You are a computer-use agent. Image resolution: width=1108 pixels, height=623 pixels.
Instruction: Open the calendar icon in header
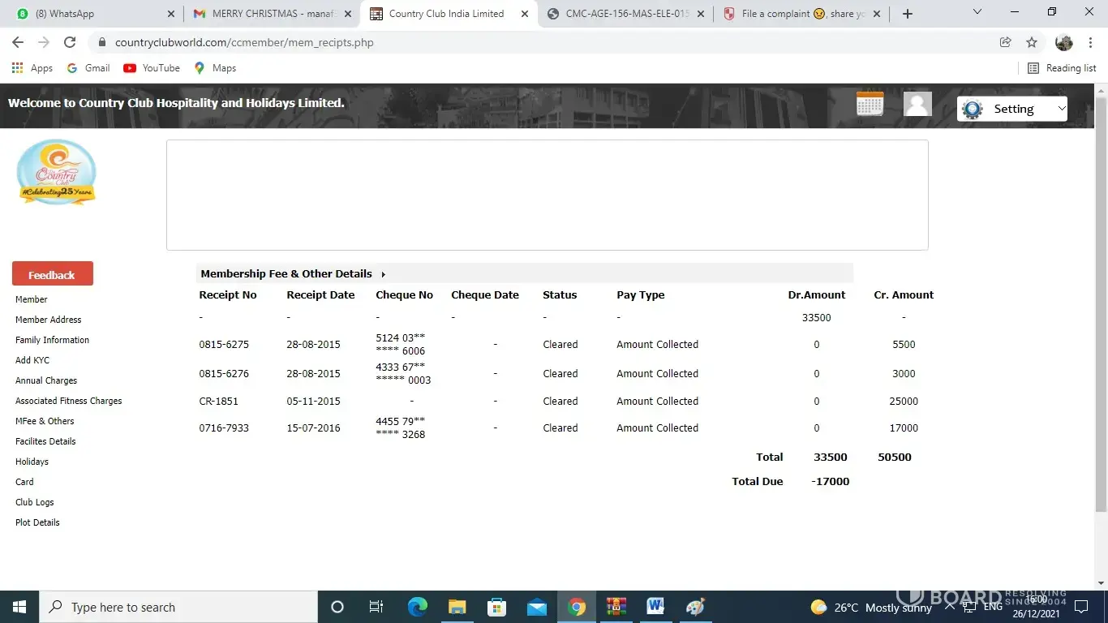click(x=870, y=104)
